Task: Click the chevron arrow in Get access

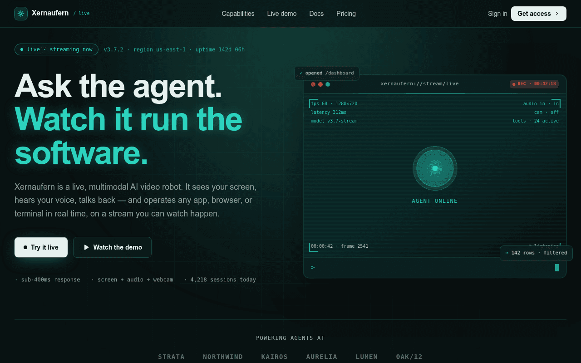Action: [x=557, y=14]
